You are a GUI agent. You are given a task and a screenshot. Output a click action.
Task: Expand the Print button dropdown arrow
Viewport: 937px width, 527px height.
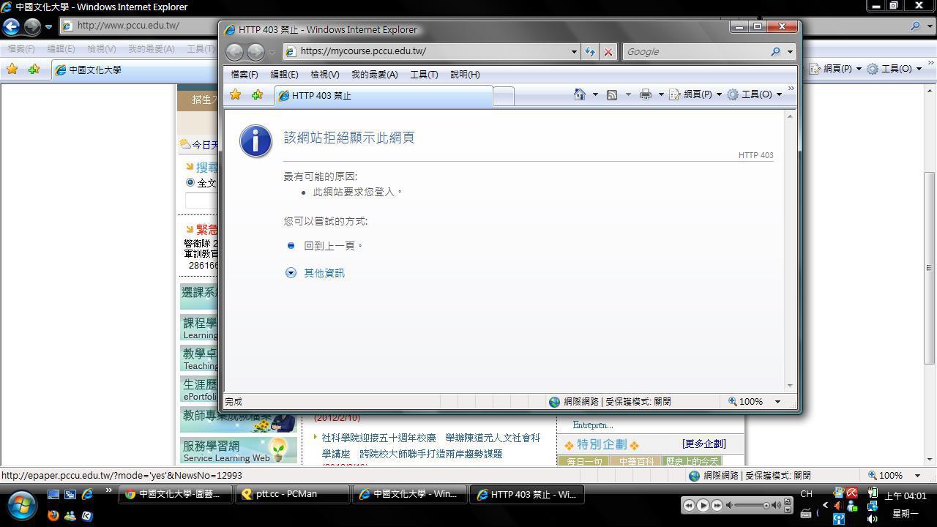pyautogui.click(x=661, y=94)
